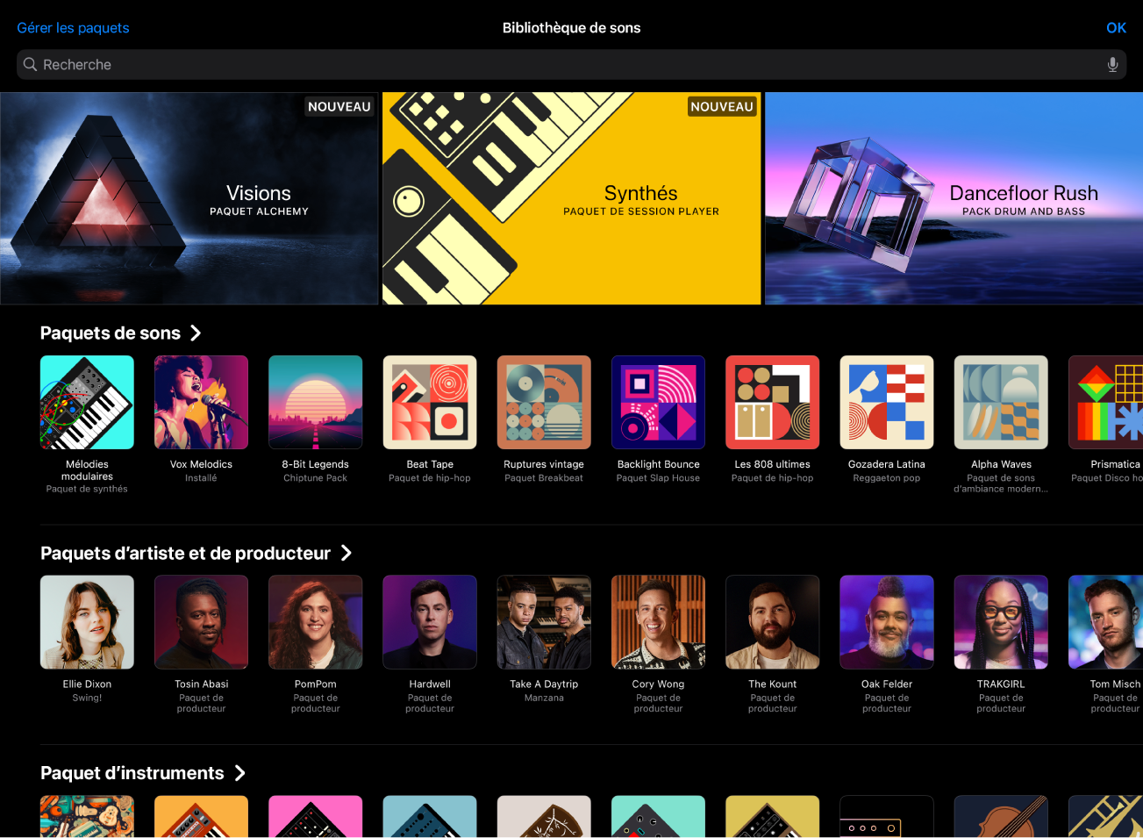Expand the Paquets de sons section
The width and height of the screenshot is (1143, 838).
[121, 333]
